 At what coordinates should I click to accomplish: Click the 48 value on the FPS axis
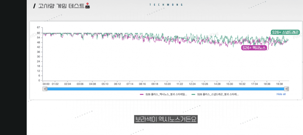[x=38, y=43]
